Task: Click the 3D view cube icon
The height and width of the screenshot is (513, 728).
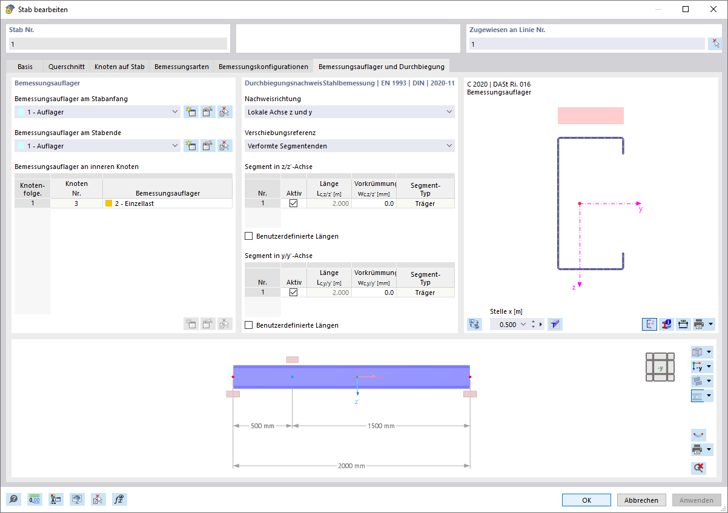Action: click(x=698, y=352)
